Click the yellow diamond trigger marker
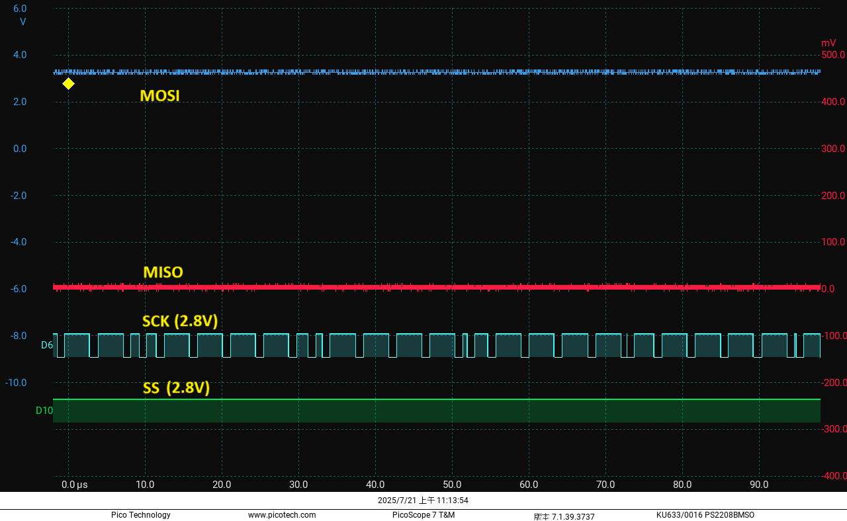The height and width of the screenshot is (521, 847). 68,84
